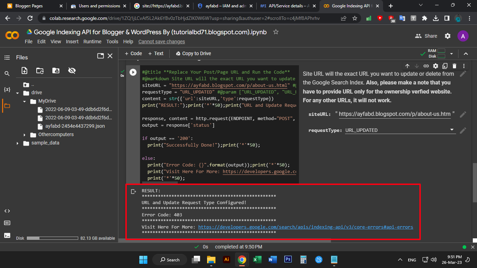
Task: Expand the Othercomputers folder
Action: pos(24,135)
